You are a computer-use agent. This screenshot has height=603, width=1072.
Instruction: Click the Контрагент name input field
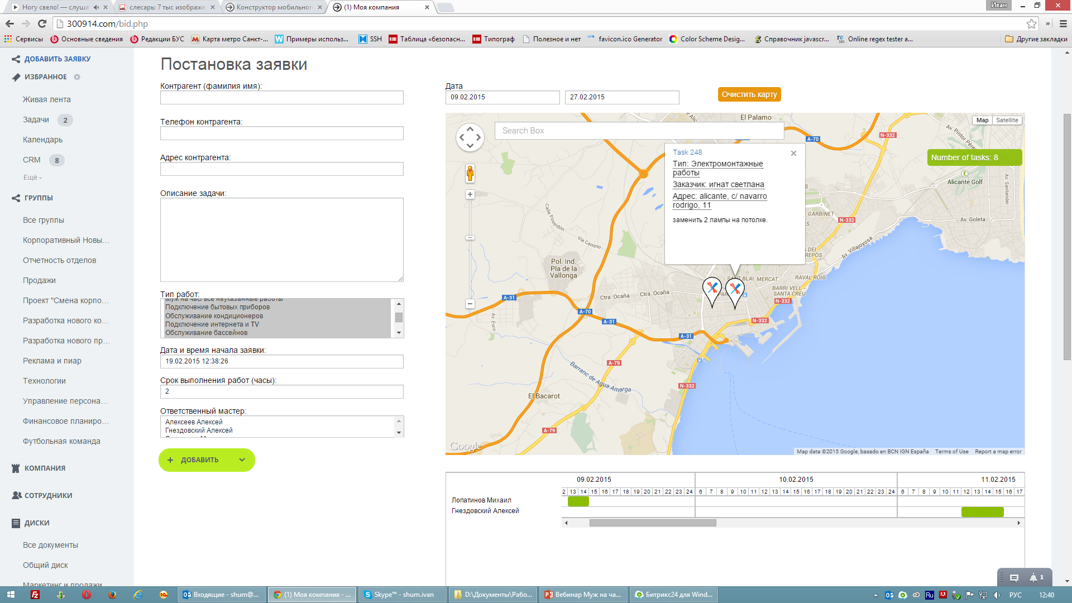tap(281, 98)
